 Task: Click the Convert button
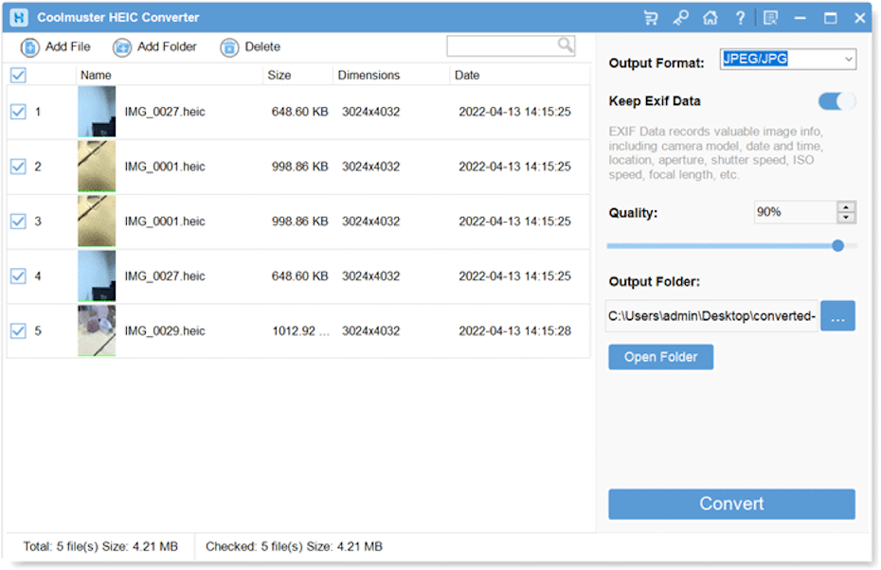point(731,504)
